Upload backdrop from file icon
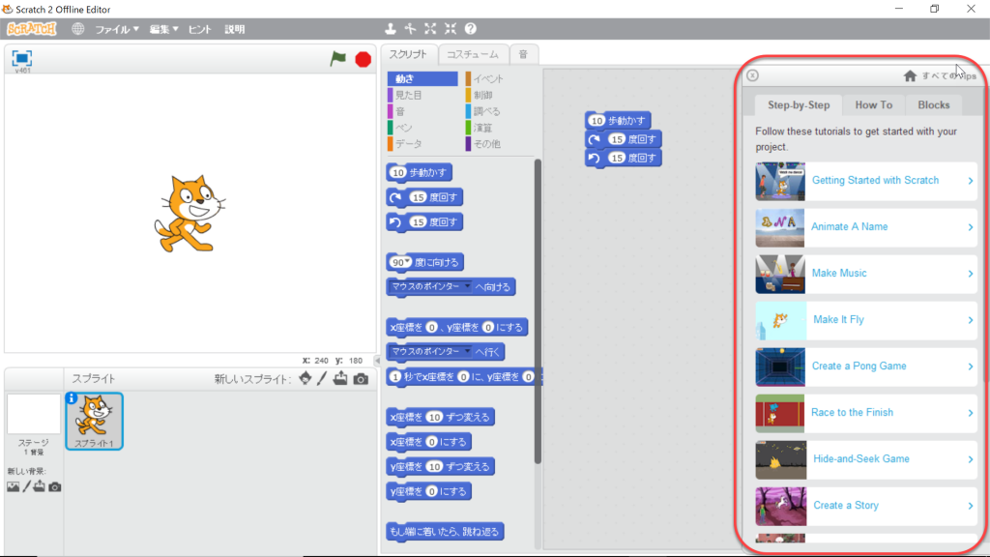Viewport: 990px width, 557px height. coord(39,487)
